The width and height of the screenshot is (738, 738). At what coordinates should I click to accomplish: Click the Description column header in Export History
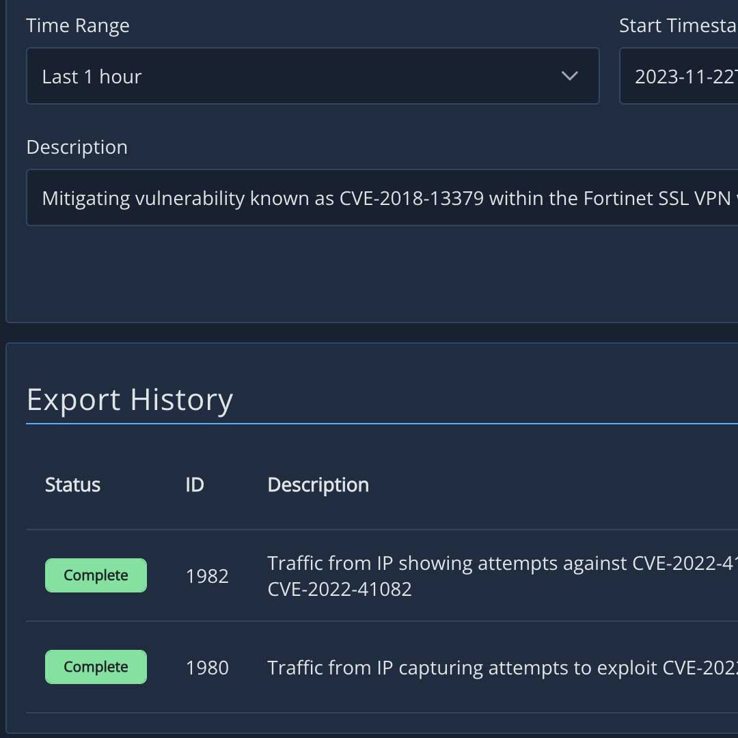pos(318,484)
